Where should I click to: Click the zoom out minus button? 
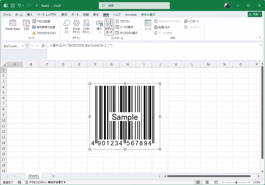[223, 182]
